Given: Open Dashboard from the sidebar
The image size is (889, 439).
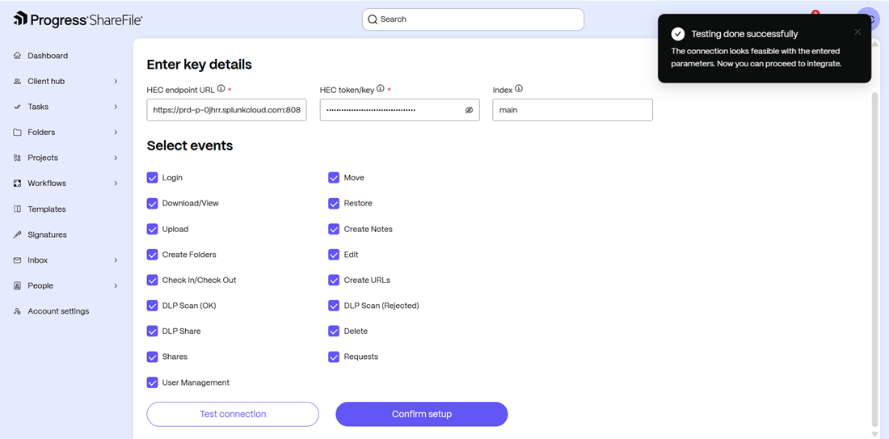Looking at the screenshot, I should (48, 56).
